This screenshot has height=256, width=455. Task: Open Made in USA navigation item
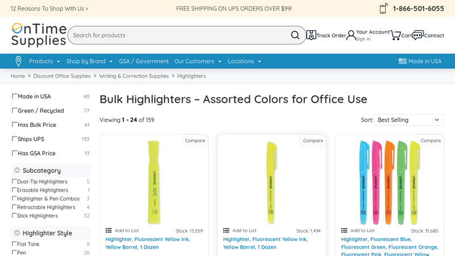(x=420, y=61)
